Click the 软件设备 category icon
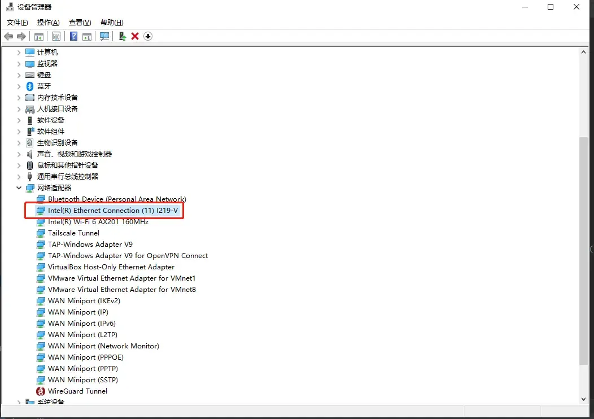Screen dimensions: 594x419 click(x=30, y=120)
